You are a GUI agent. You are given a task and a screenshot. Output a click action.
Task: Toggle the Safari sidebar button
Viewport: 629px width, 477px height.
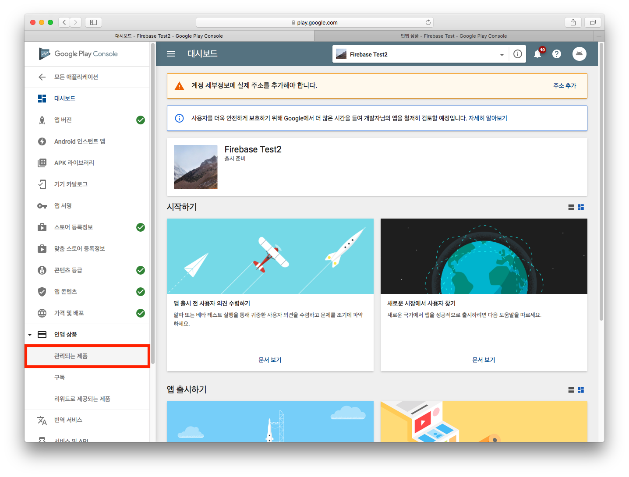tap(93, 22)
